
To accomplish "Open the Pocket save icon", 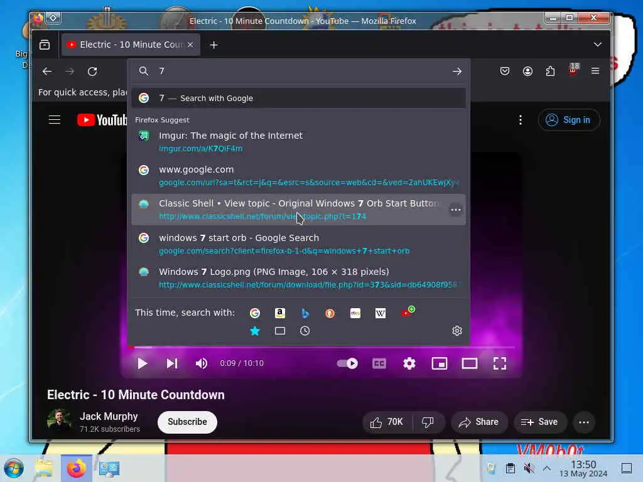I will click(x=505, y=72).
